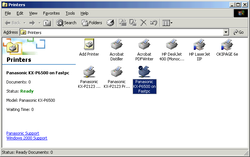Click the Go button
This screenshot has width=250, height=157.
point(239,32)
